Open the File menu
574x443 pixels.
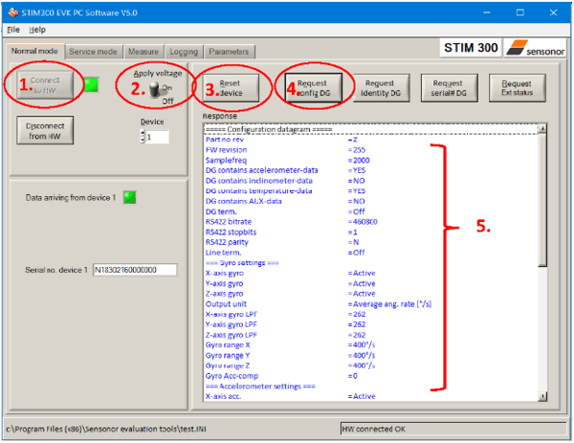13,30
